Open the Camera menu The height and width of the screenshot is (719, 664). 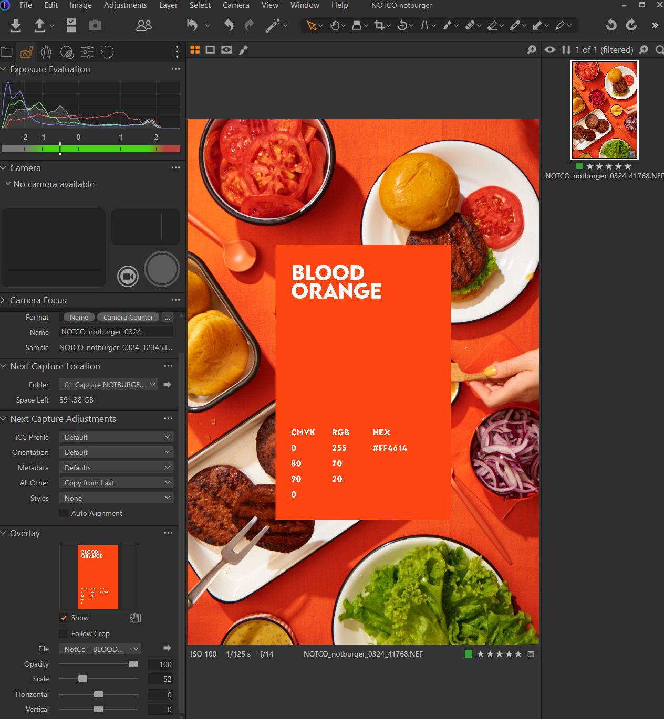[x=236, y=5]
